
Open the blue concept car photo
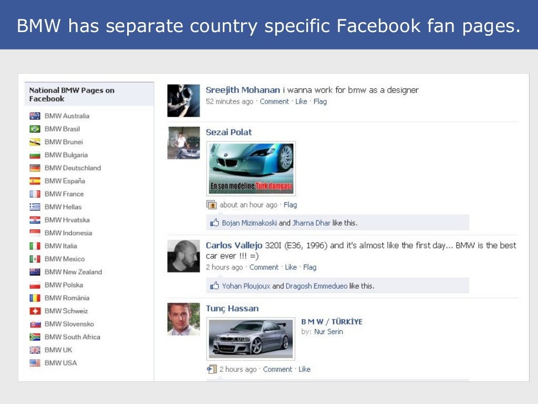click(251, 169)
